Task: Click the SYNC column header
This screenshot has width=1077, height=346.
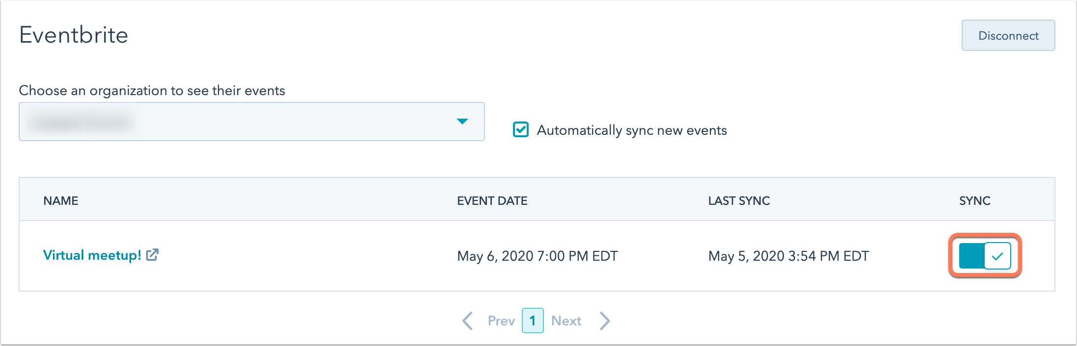Action: (974, 201)
